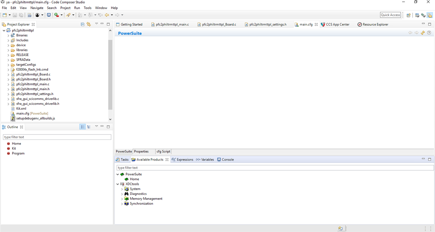Click the Quick Access field
Image resolution: width=435 pixels, height=232 pixels.
[x=390, y=15]
